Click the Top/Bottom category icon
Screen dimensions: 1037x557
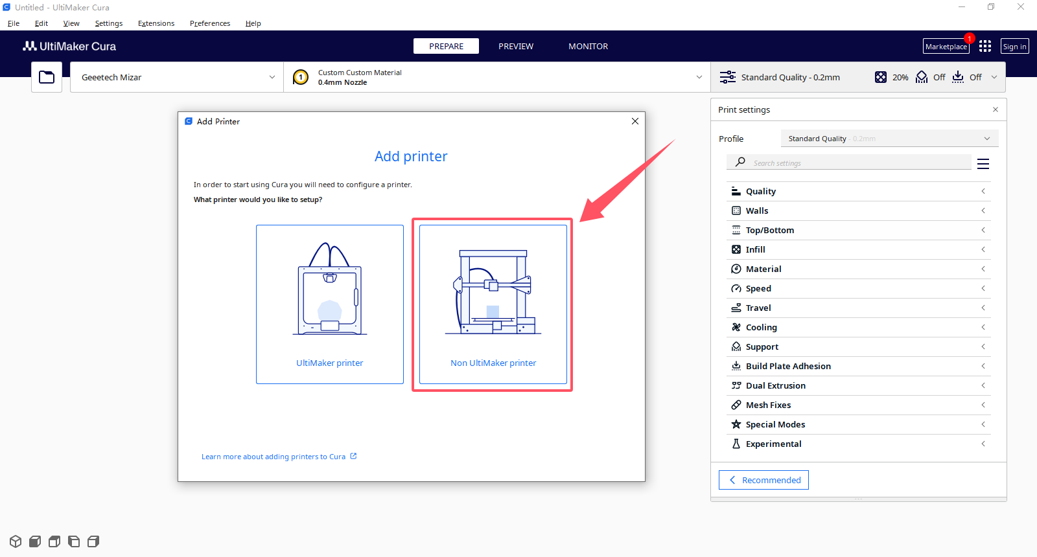click(736, 230)
